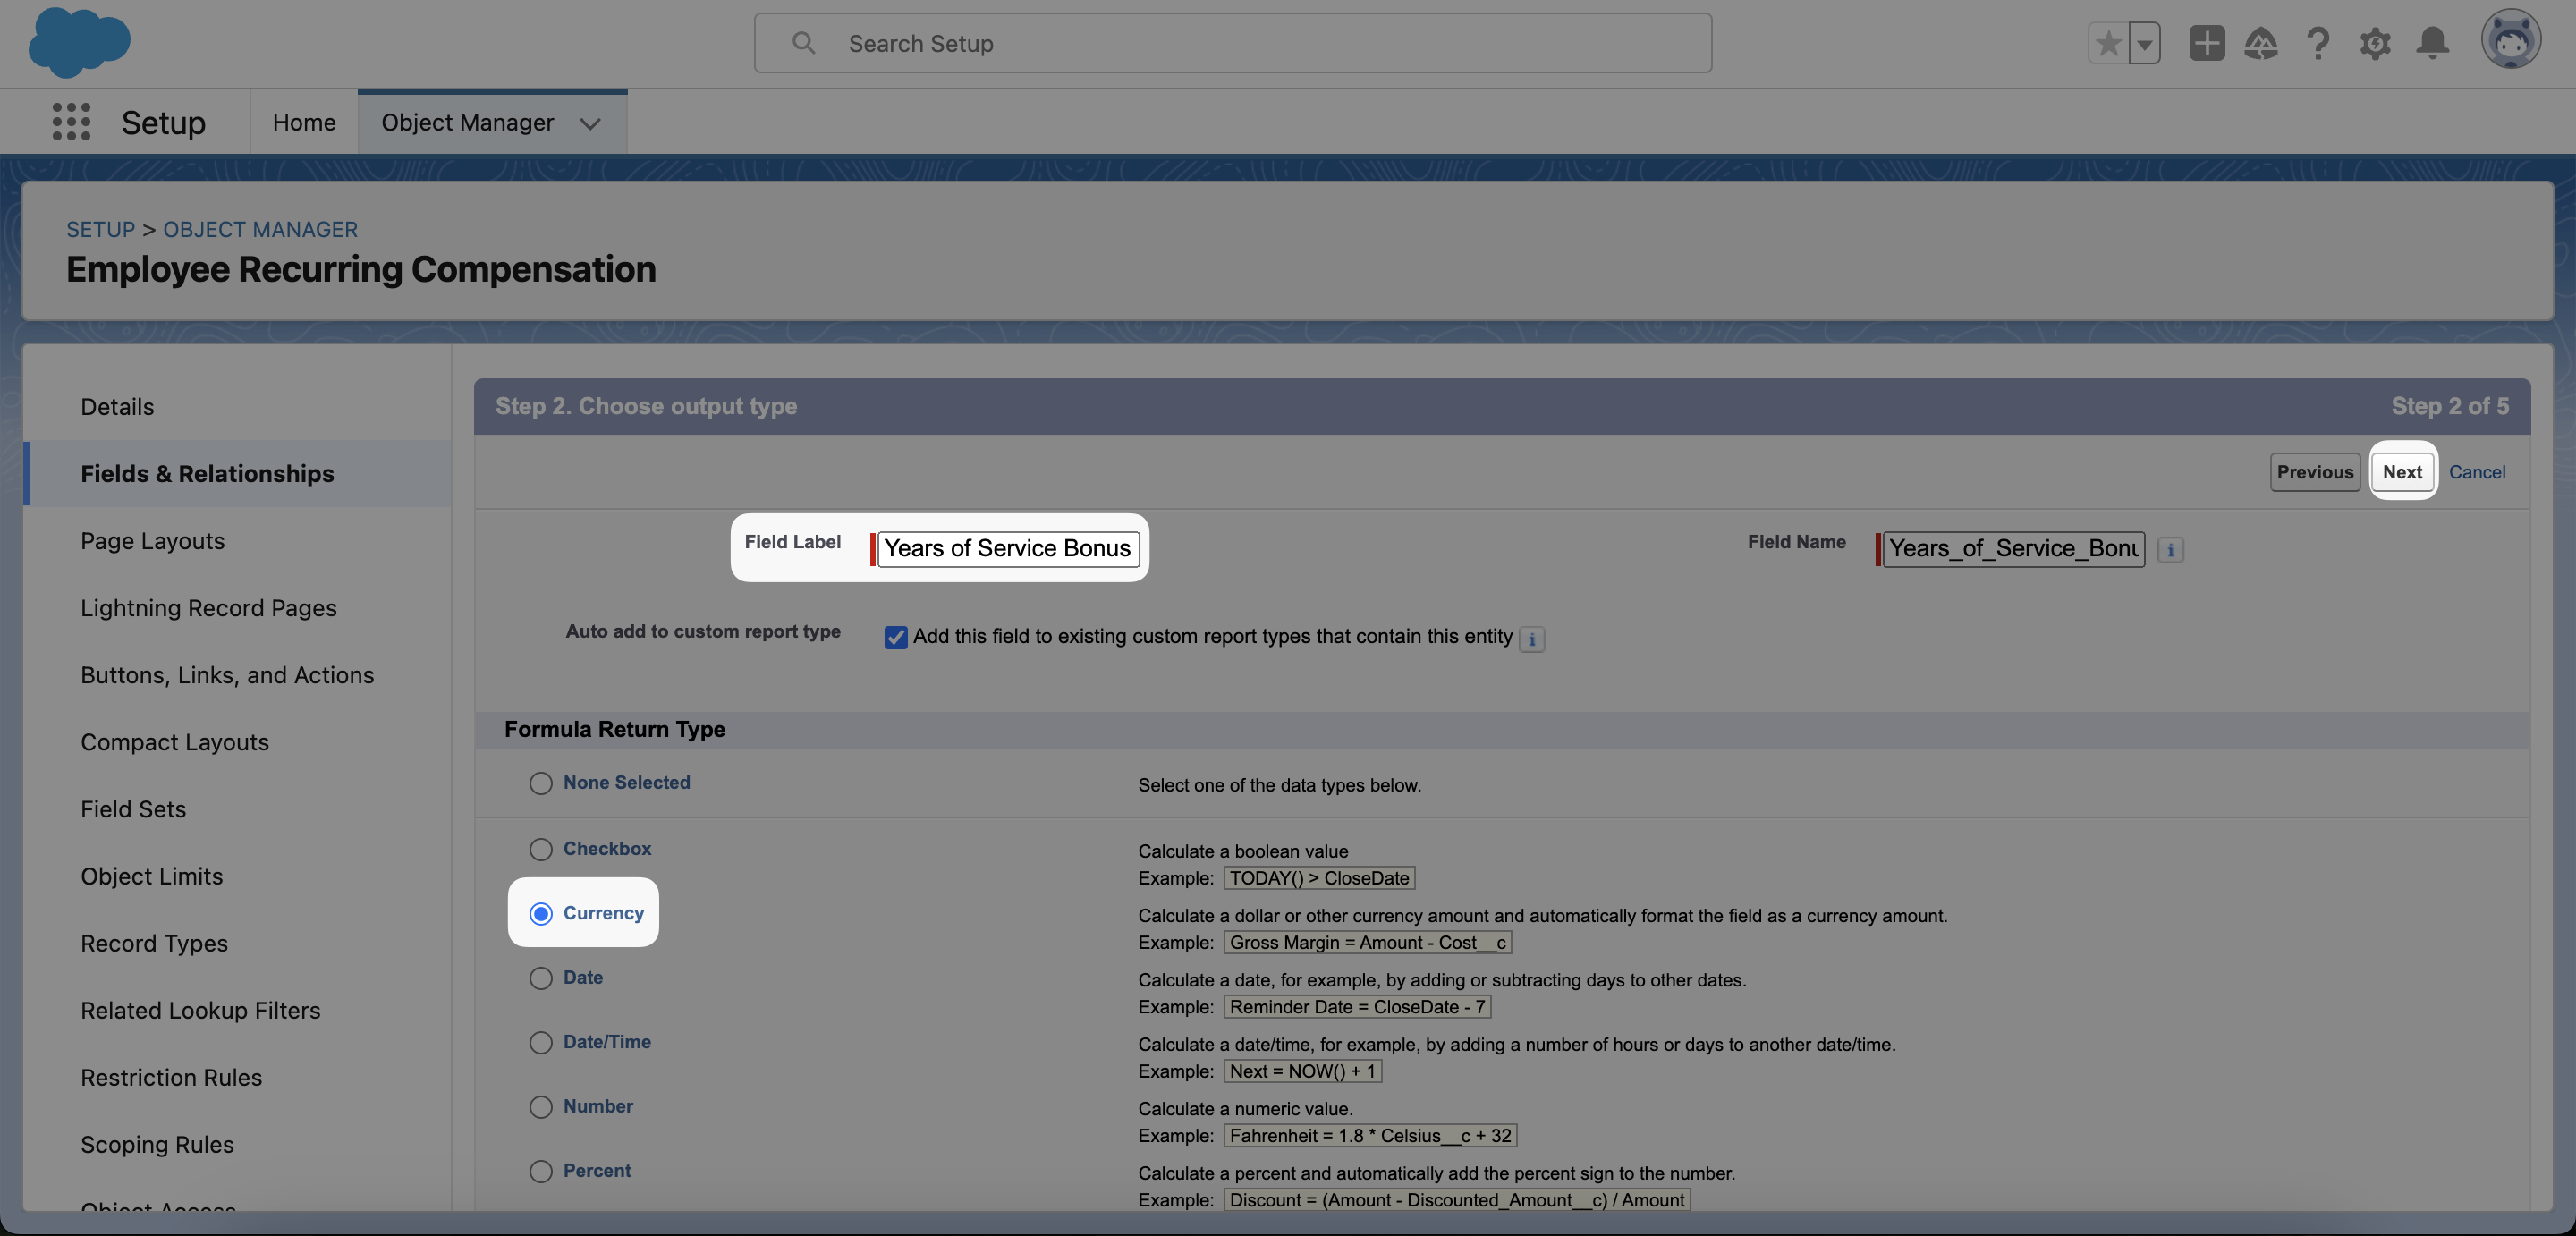Click the Previous button
Screen dimensions: 2576x1236
point(2314,472)
